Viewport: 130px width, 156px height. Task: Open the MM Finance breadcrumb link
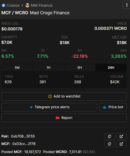41,5
